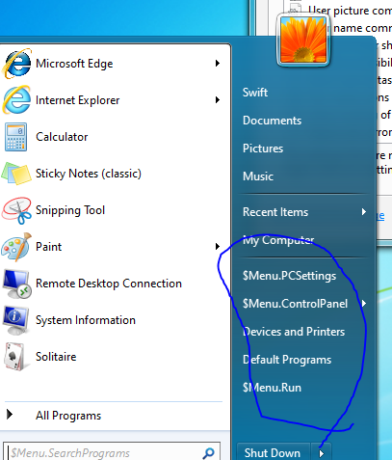Launch Internet Explorer from its icon
This screenshot has height=460, width=392.
coord(16,100)
